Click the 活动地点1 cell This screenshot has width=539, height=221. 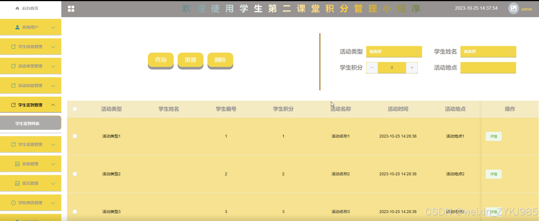pyautogui.click(x=455, y=136)
